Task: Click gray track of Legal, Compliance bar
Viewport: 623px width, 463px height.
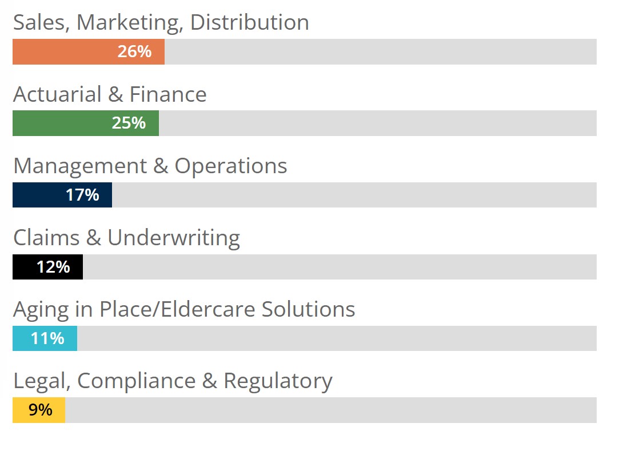Action: pos(331,410)
